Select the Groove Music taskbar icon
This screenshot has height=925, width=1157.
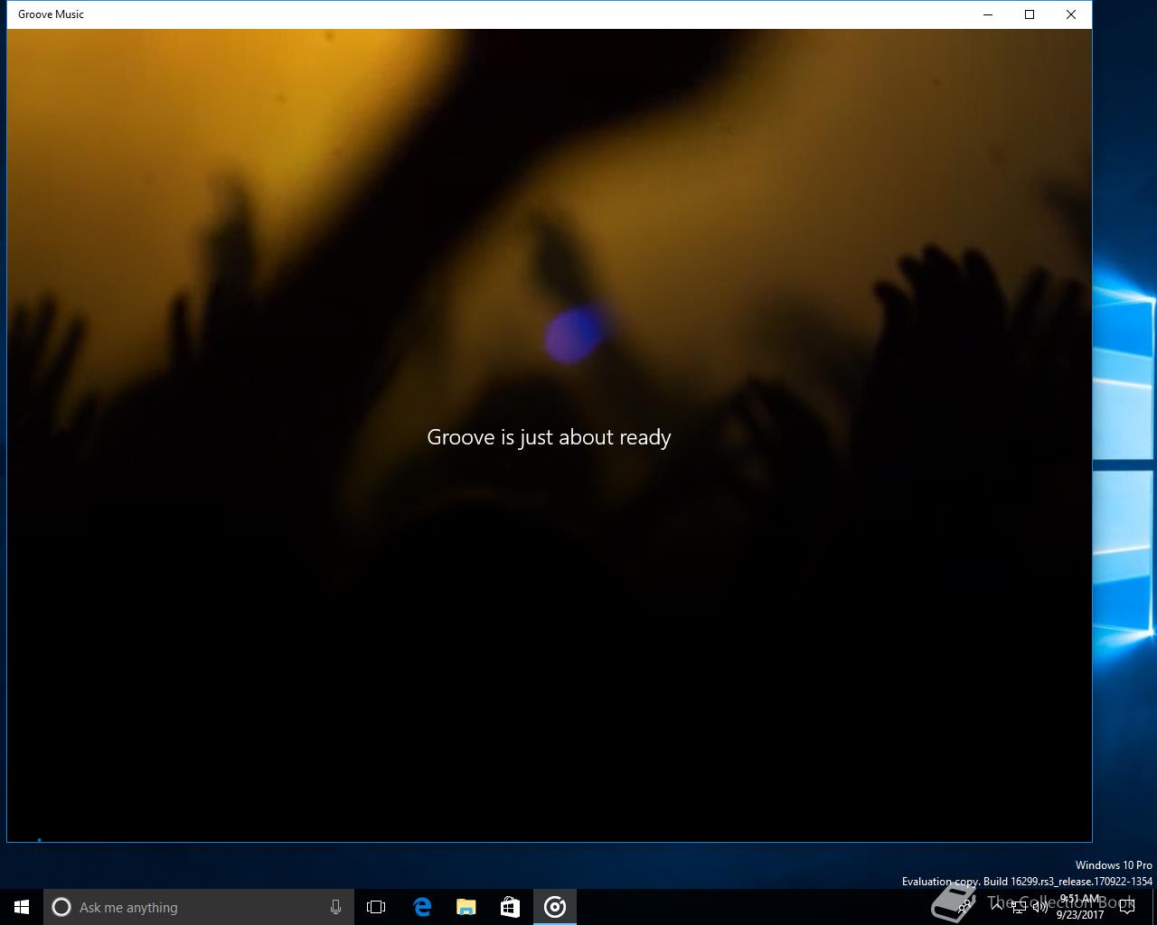click(x=555, y=907)
